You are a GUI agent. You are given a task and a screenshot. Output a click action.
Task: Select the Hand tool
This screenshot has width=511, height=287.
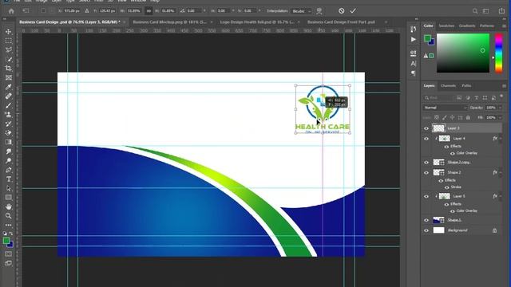coord(9,206)
